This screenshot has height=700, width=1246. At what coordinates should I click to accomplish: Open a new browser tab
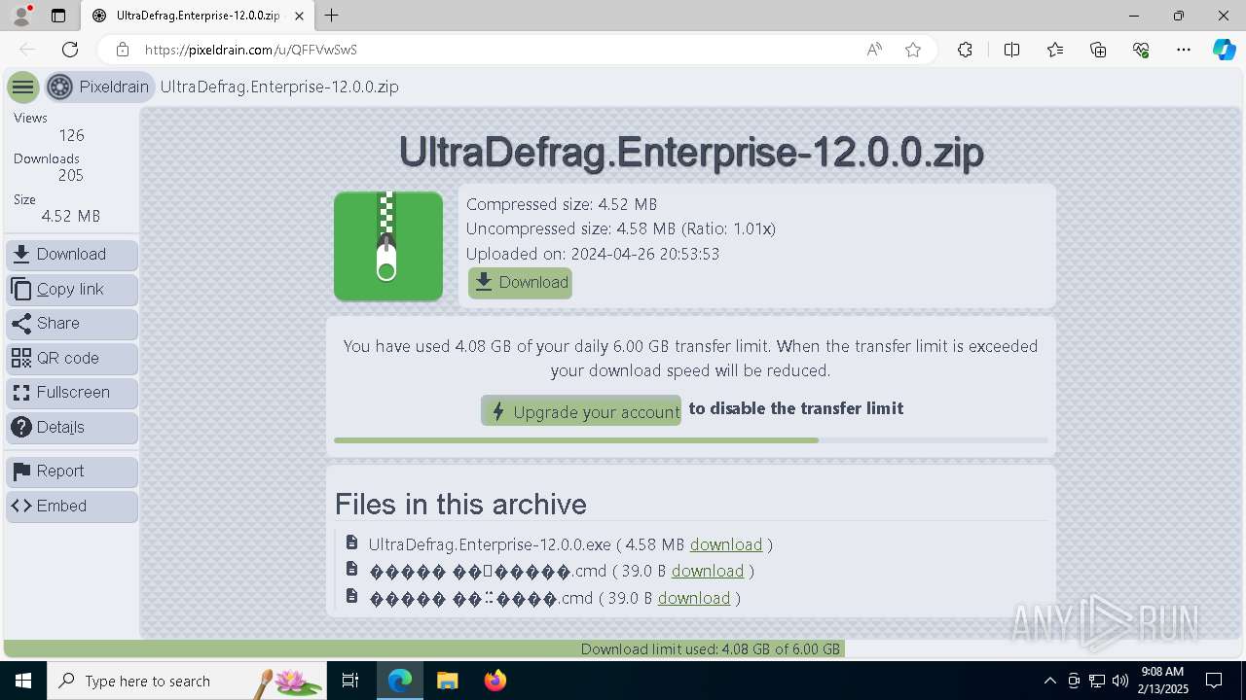pyautogui.click(x=332, y=16)
